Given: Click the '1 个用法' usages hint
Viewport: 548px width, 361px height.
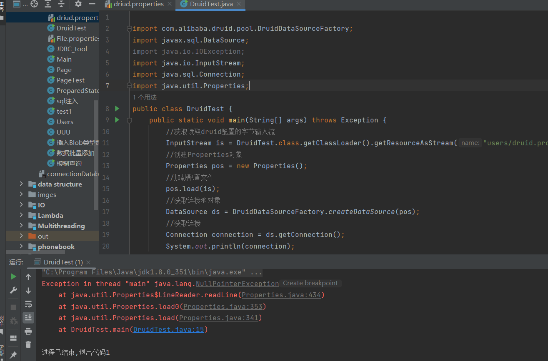Looking at the screenshot, I should click(145, 97).
